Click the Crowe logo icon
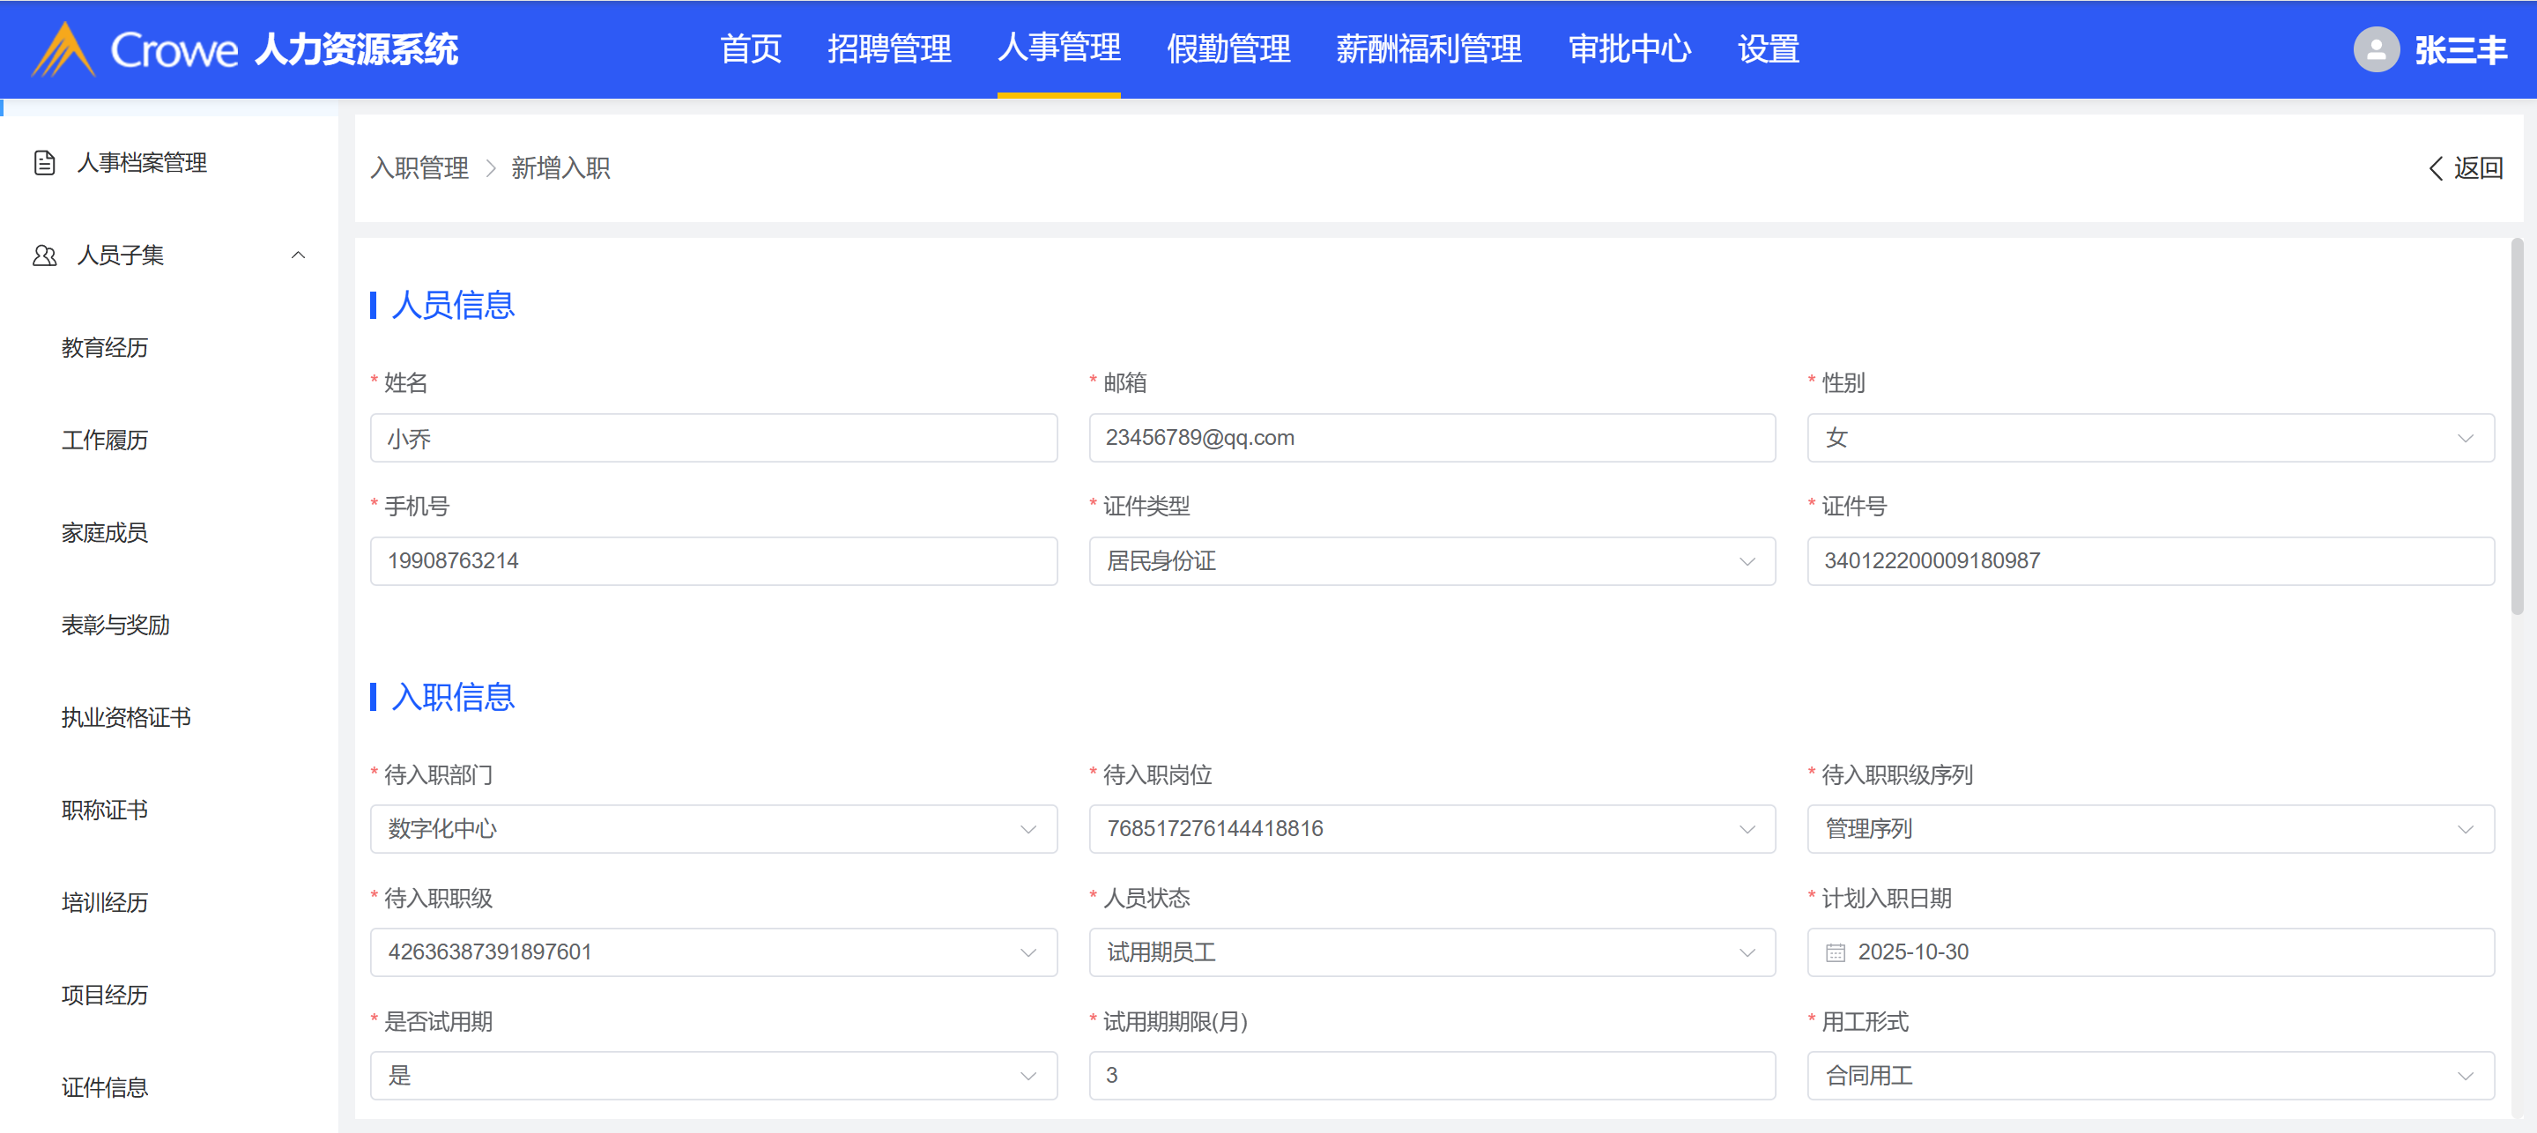Screen dimensions: 2537x1133 click(63, 49)
